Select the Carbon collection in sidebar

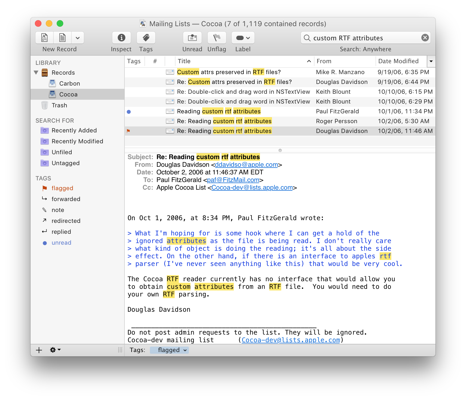pyautogui.click(x=69, y=83)
